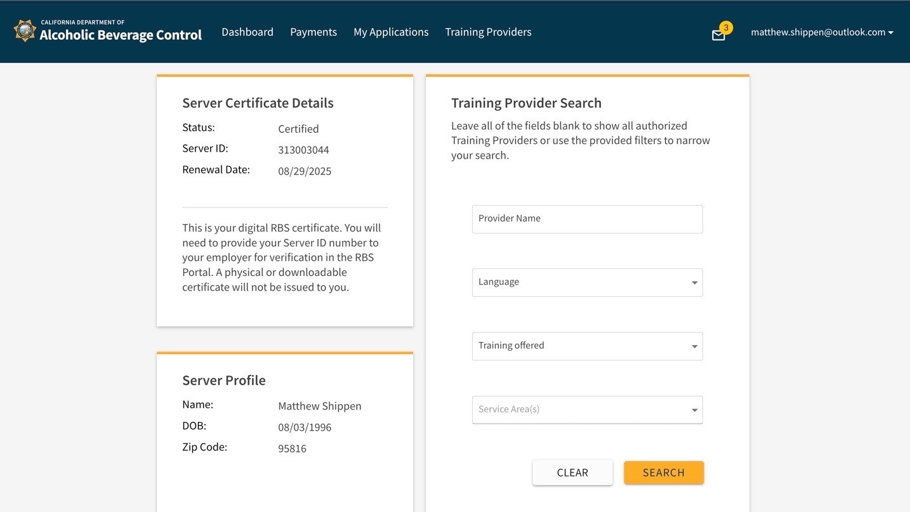Expand the Language dropdown

(587, 282)
